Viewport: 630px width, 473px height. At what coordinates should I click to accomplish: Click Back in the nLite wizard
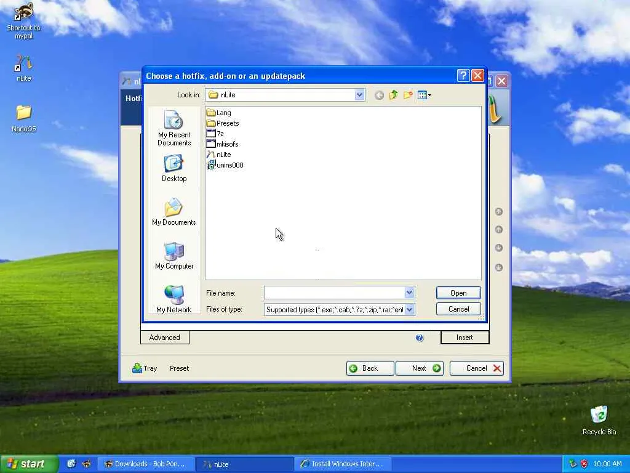pos(370,368)
